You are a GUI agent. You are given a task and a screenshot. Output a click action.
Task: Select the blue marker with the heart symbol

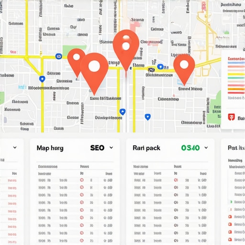point(148,117)
